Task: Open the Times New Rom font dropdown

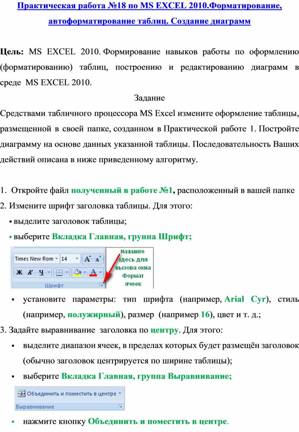Action: 56,259
